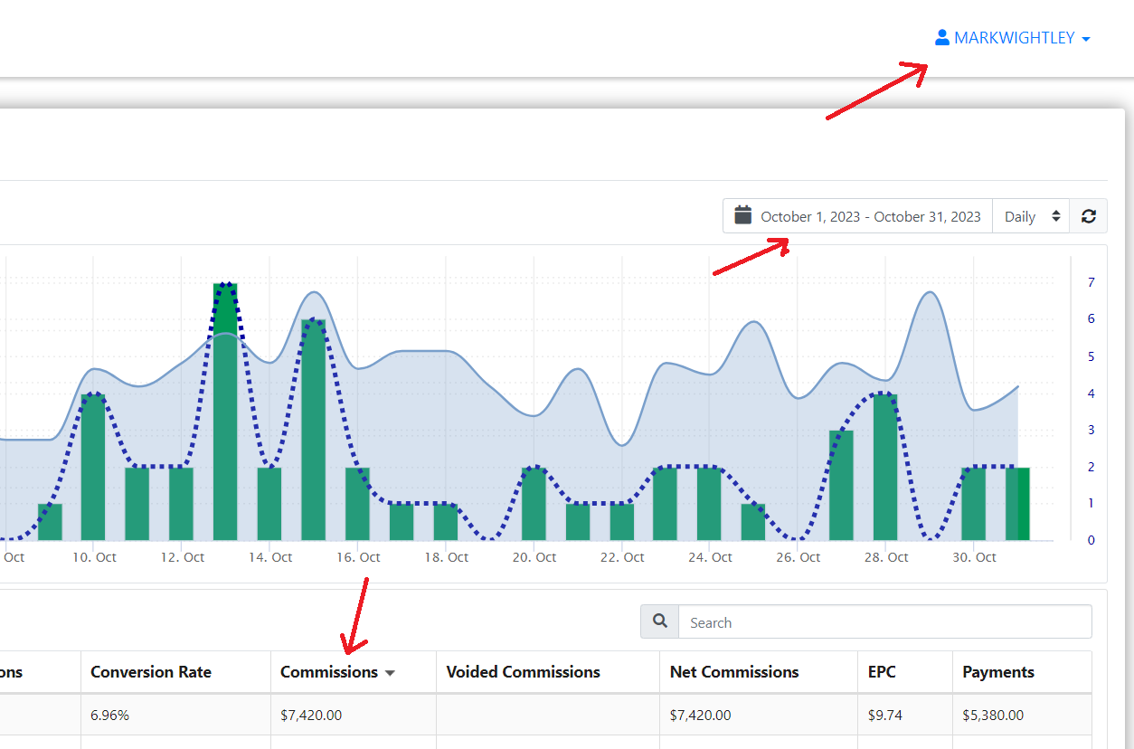
Task: Click the magnifying glass search icon
Action: point(660,621)
